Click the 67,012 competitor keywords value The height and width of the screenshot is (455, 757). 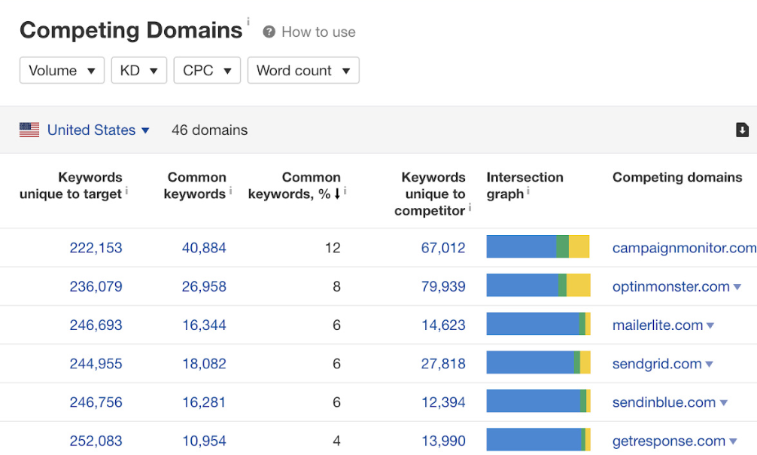coord(443,248)
